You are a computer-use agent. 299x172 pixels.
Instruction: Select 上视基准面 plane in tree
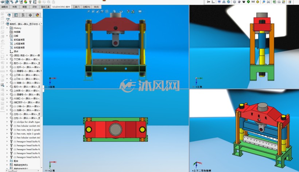pyautogui.click(x=19, y=44)
